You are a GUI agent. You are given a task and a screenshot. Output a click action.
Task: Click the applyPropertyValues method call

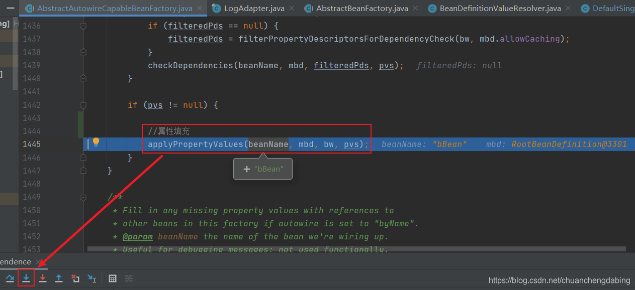click(x=196, y=144)
